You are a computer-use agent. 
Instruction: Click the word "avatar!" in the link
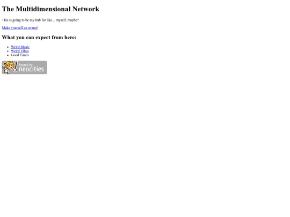click(x=33, y=28)
